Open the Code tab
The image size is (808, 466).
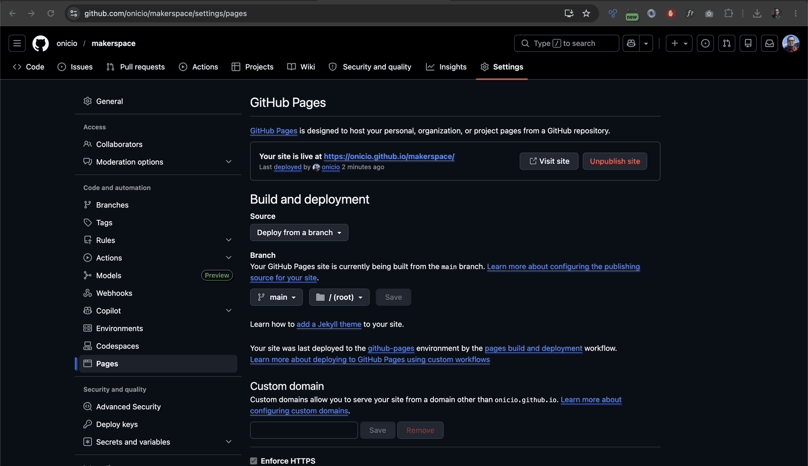click(28, 67)
